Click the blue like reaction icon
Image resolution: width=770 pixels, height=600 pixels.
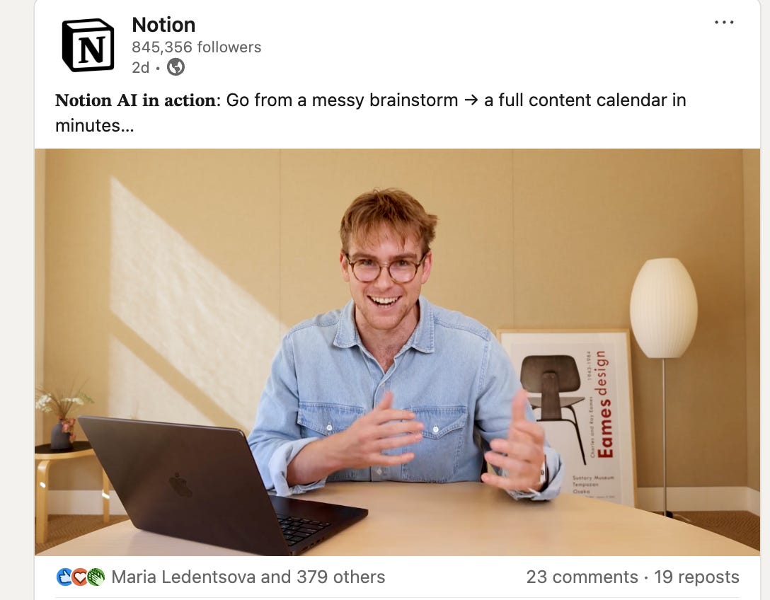[65, 577]
